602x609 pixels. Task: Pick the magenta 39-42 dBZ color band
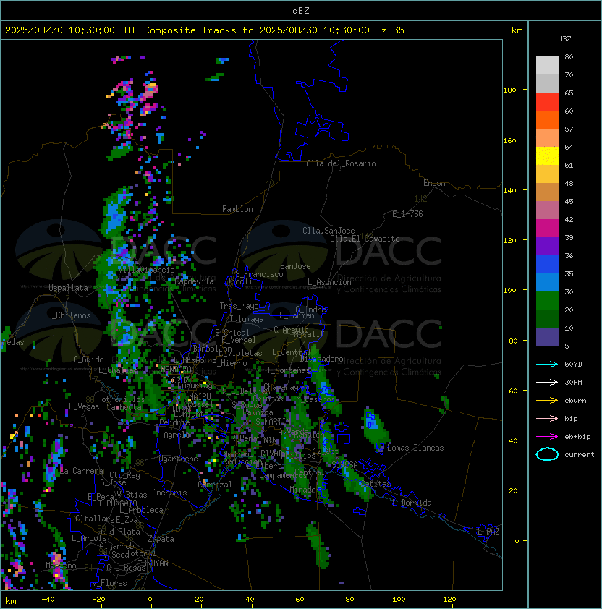point(547,229)
